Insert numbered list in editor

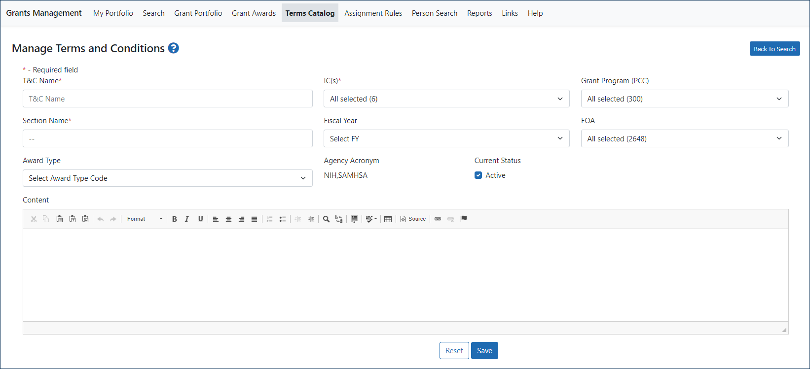pyautogui.click(x=269, y=219)
